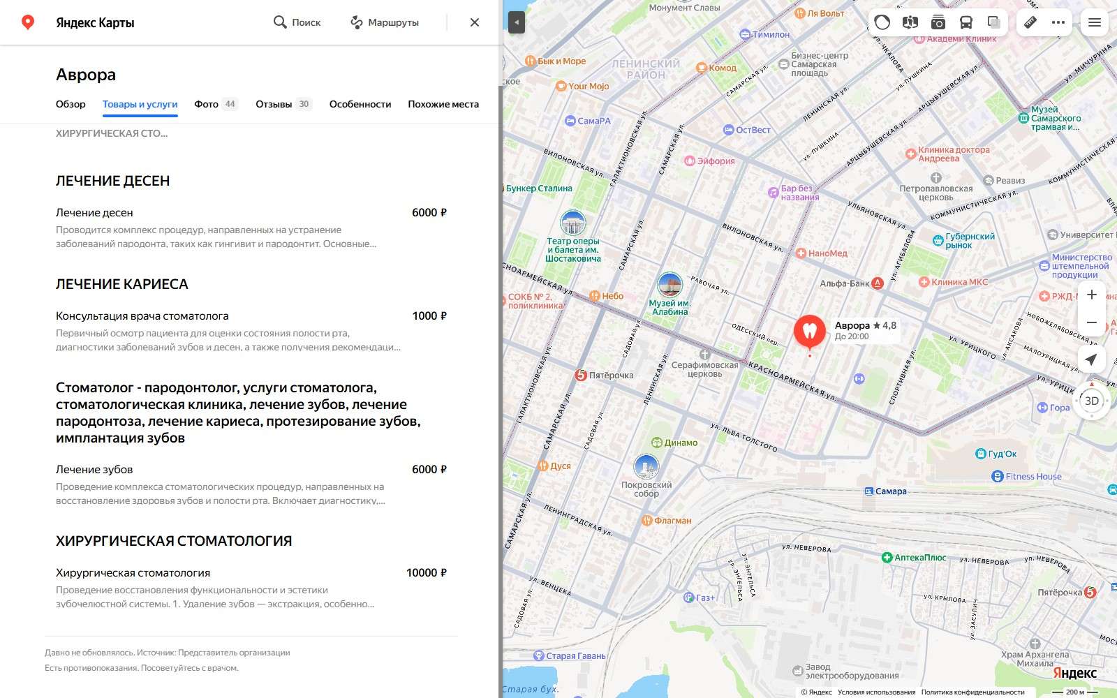Open the Лечение зубов service item
This screenshot has width=1117, height=698.
[x=251, y=484]
